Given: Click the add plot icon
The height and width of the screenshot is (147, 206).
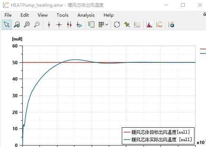Looking at the screenshot, I should (171, 24).
